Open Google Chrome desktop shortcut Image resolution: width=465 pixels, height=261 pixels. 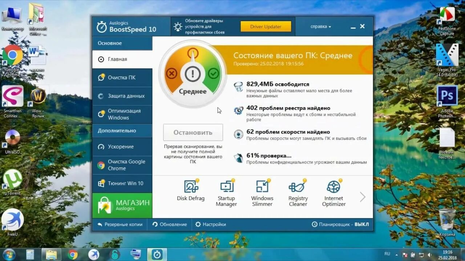point(12,61)
